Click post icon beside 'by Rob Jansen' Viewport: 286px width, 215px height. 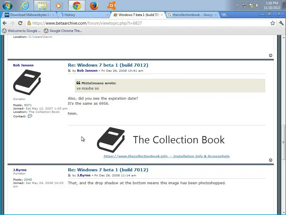[69, 71]
